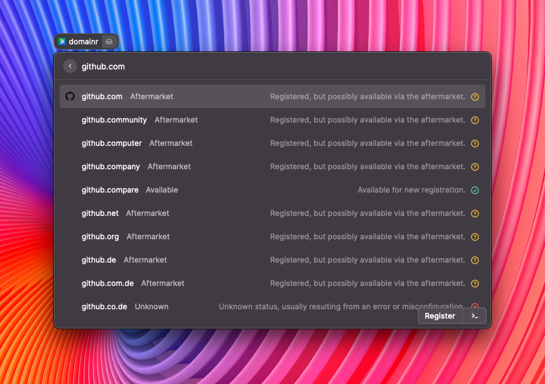This screenshot has width=545, height=384.
Task: Click question mark icon in github.community row
Action: point(475,120)
